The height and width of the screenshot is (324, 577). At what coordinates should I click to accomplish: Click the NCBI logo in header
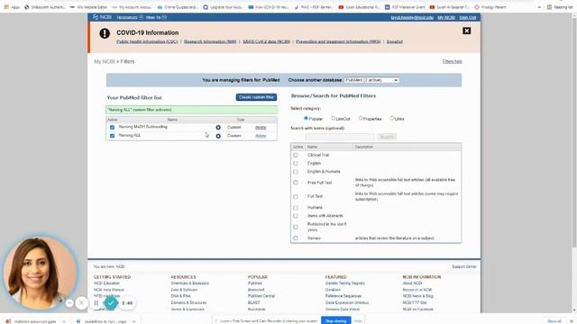102,17
